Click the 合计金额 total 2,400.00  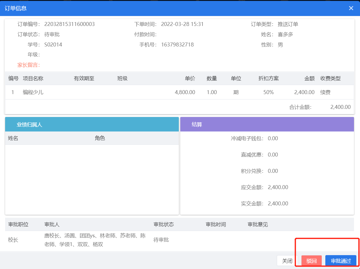coord(340,107)
